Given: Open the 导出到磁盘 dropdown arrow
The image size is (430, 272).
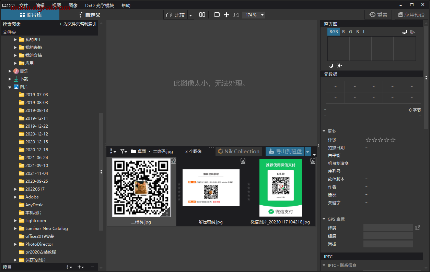Looking at the screenshot, I should click(308, 152).
